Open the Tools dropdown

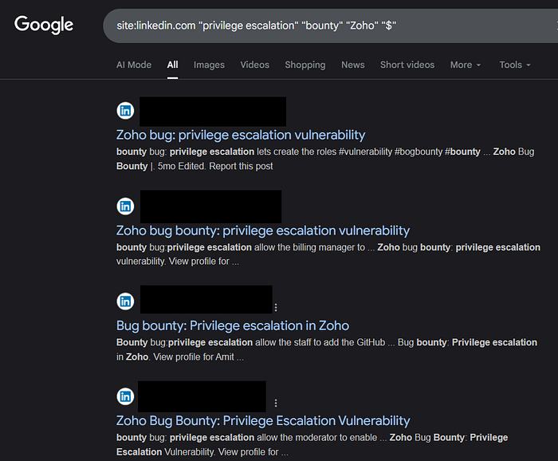coord(515,65)
